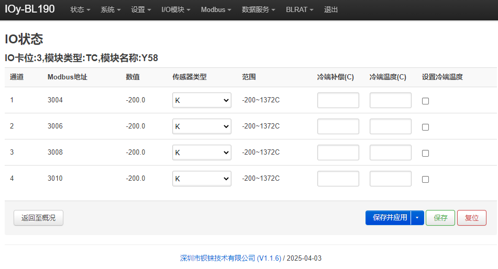
Task: Open the 数据服务 menu
Action: tap(259, 10)
